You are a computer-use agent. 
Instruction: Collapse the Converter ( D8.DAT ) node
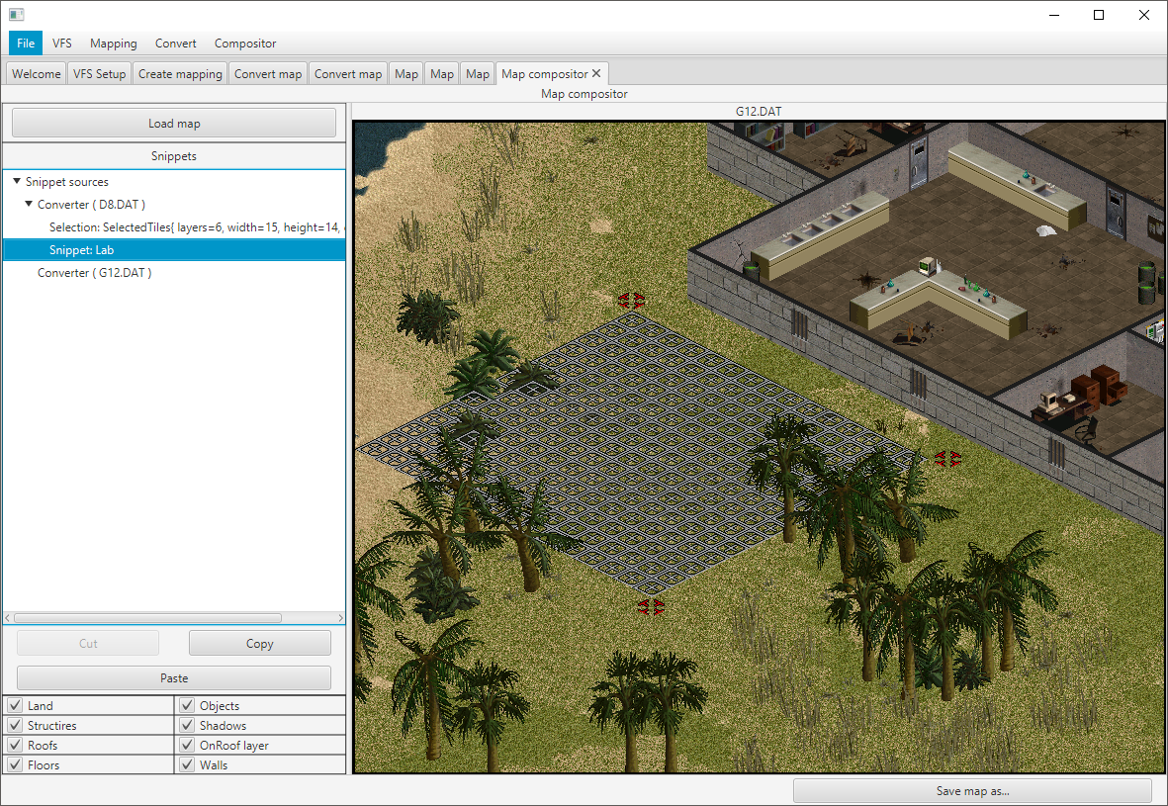click(x=29, y=204)
